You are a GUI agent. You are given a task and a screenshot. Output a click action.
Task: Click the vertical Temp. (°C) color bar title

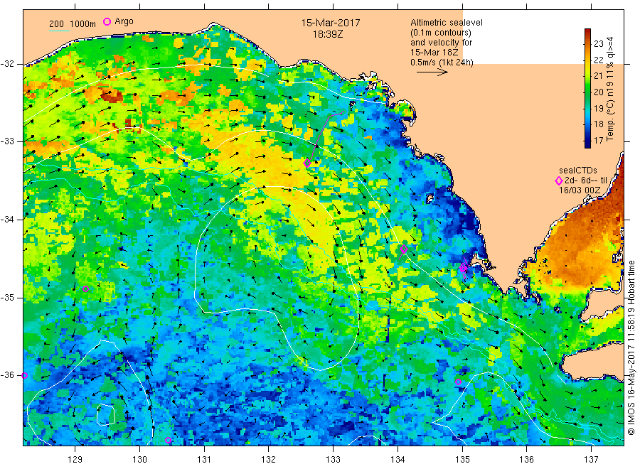pyautogui.click(x=610, y=90)
